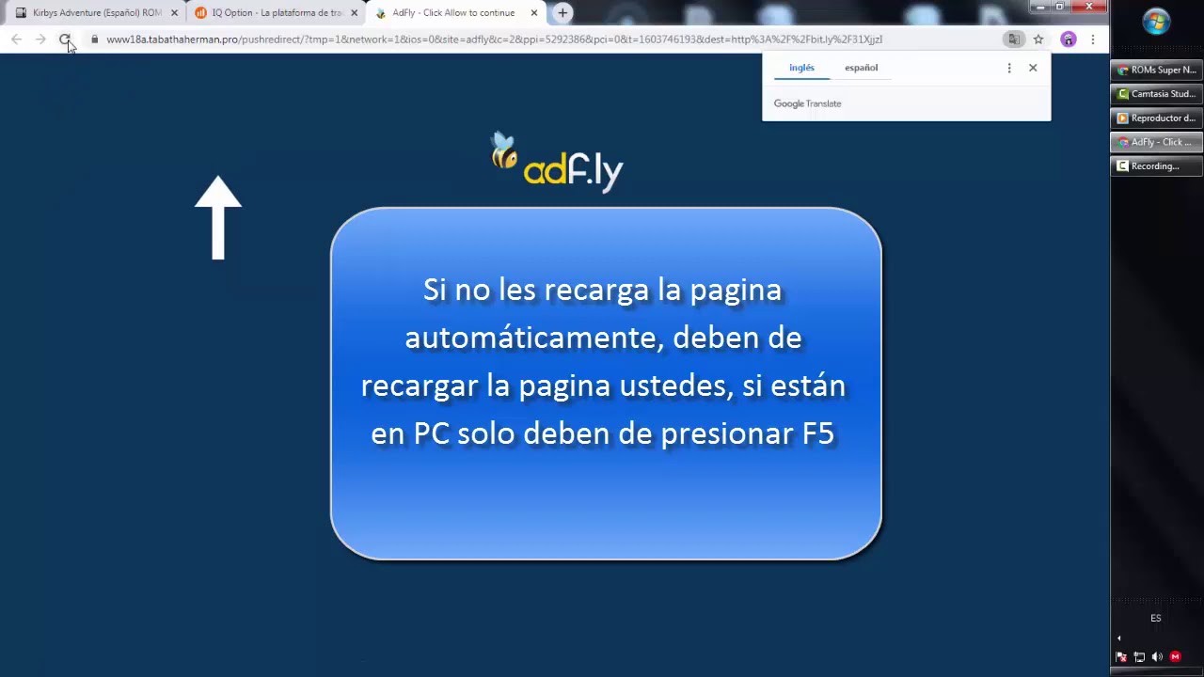Close the Kirbys Adventure tab

[174, 13]
